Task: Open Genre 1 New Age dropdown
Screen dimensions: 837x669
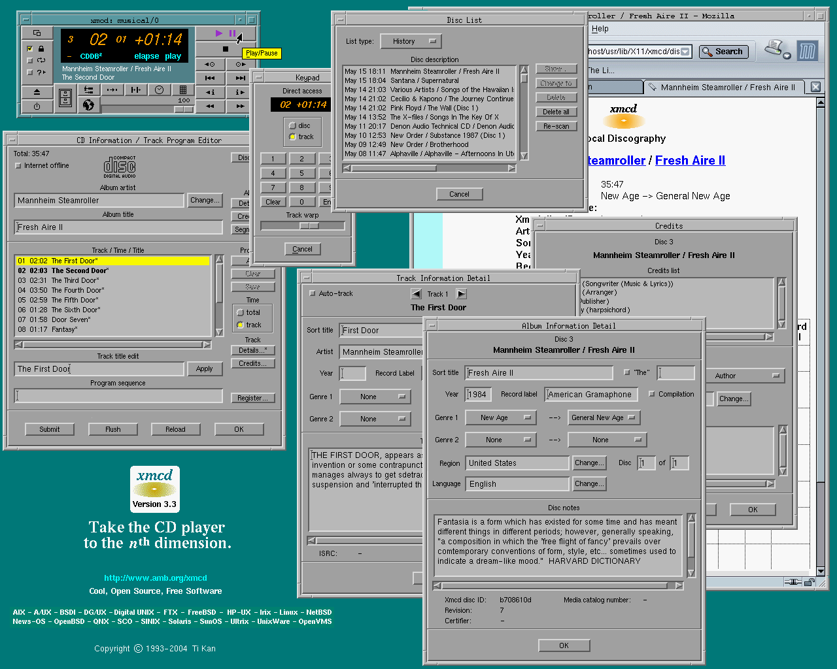Action: pyautogui.click(x=500, y=417)
